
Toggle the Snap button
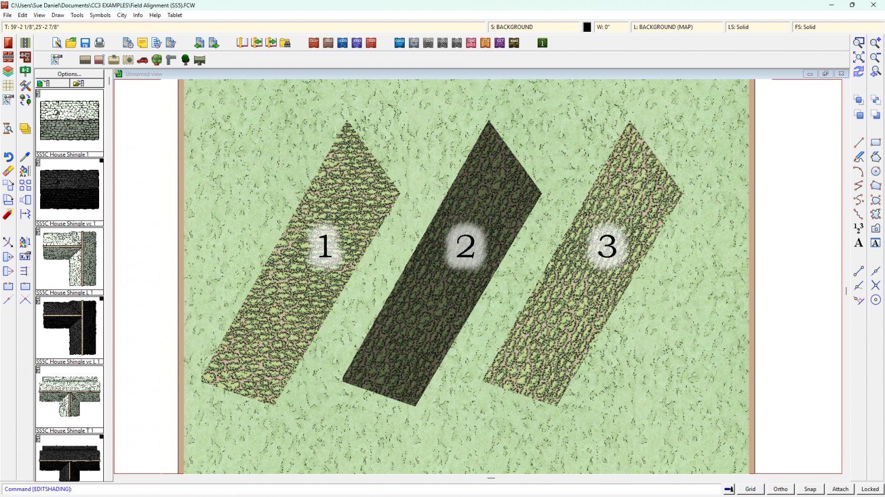[x=810, y=489]
